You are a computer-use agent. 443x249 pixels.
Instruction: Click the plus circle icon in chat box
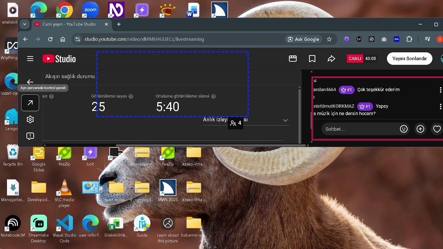tap(420, 129)
